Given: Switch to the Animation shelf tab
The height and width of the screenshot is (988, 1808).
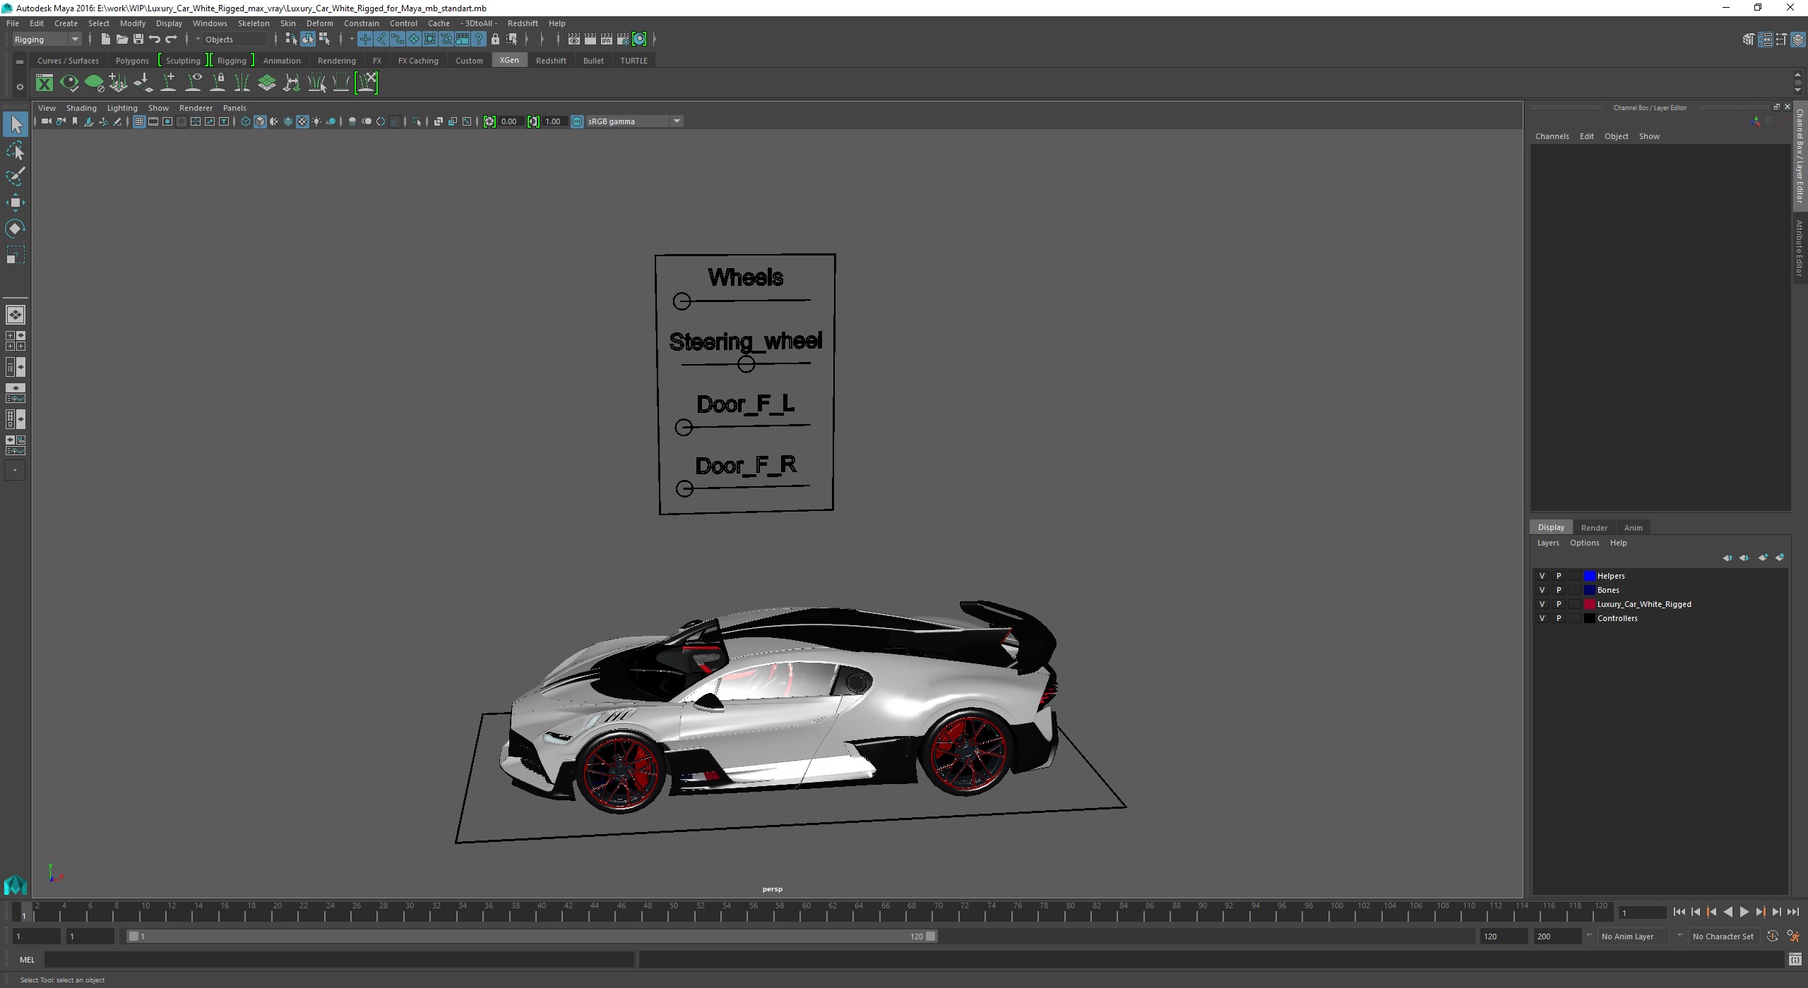Looking at the screenshot, I should tap(282, 61).
